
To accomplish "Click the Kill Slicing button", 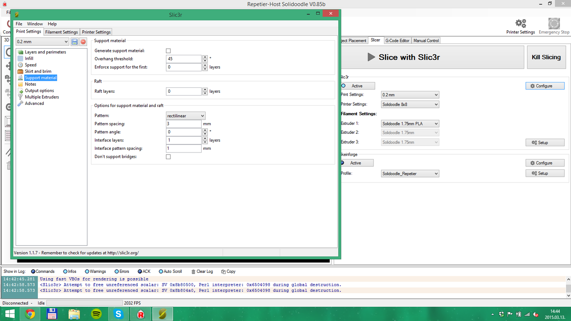I will (x=546, y=58).
